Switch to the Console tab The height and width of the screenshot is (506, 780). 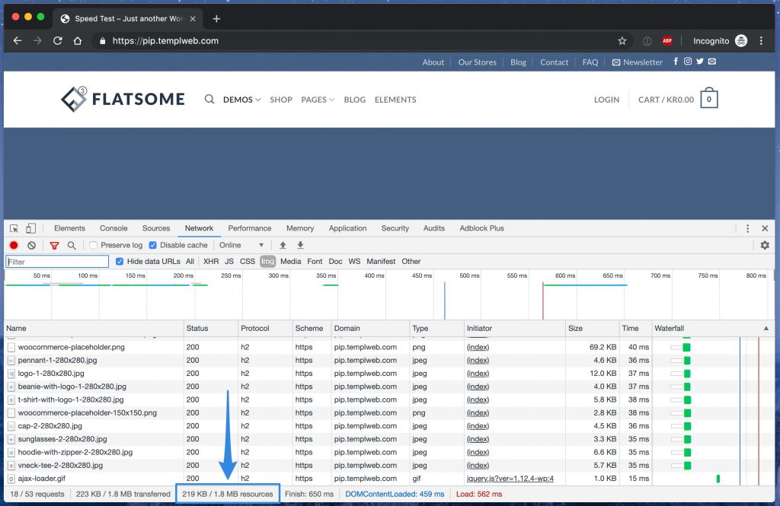113,228
